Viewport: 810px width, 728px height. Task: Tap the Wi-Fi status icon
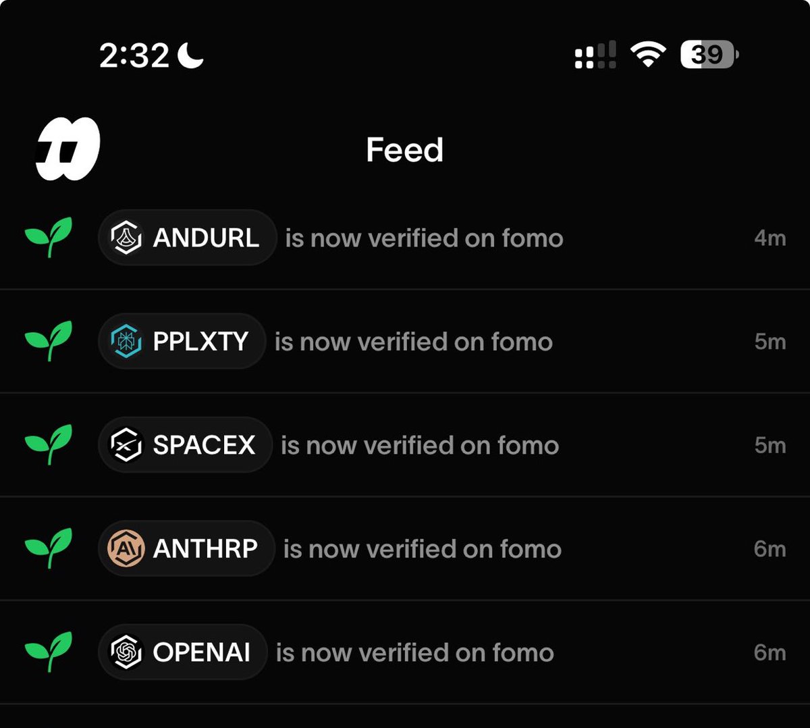click(x=648, y=54)
